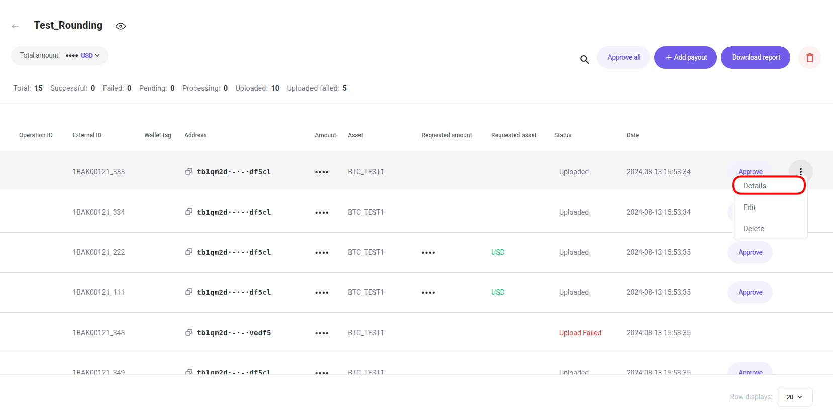Select Delete from the row menu
Viewport: 833px width, 418px height.
[x=754, y=229]
